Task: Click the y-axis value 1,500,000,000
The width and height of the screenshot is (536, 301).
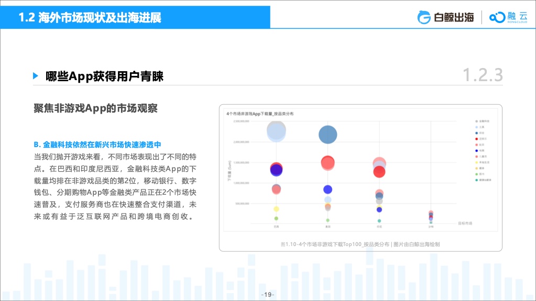Action: point(242,163)
